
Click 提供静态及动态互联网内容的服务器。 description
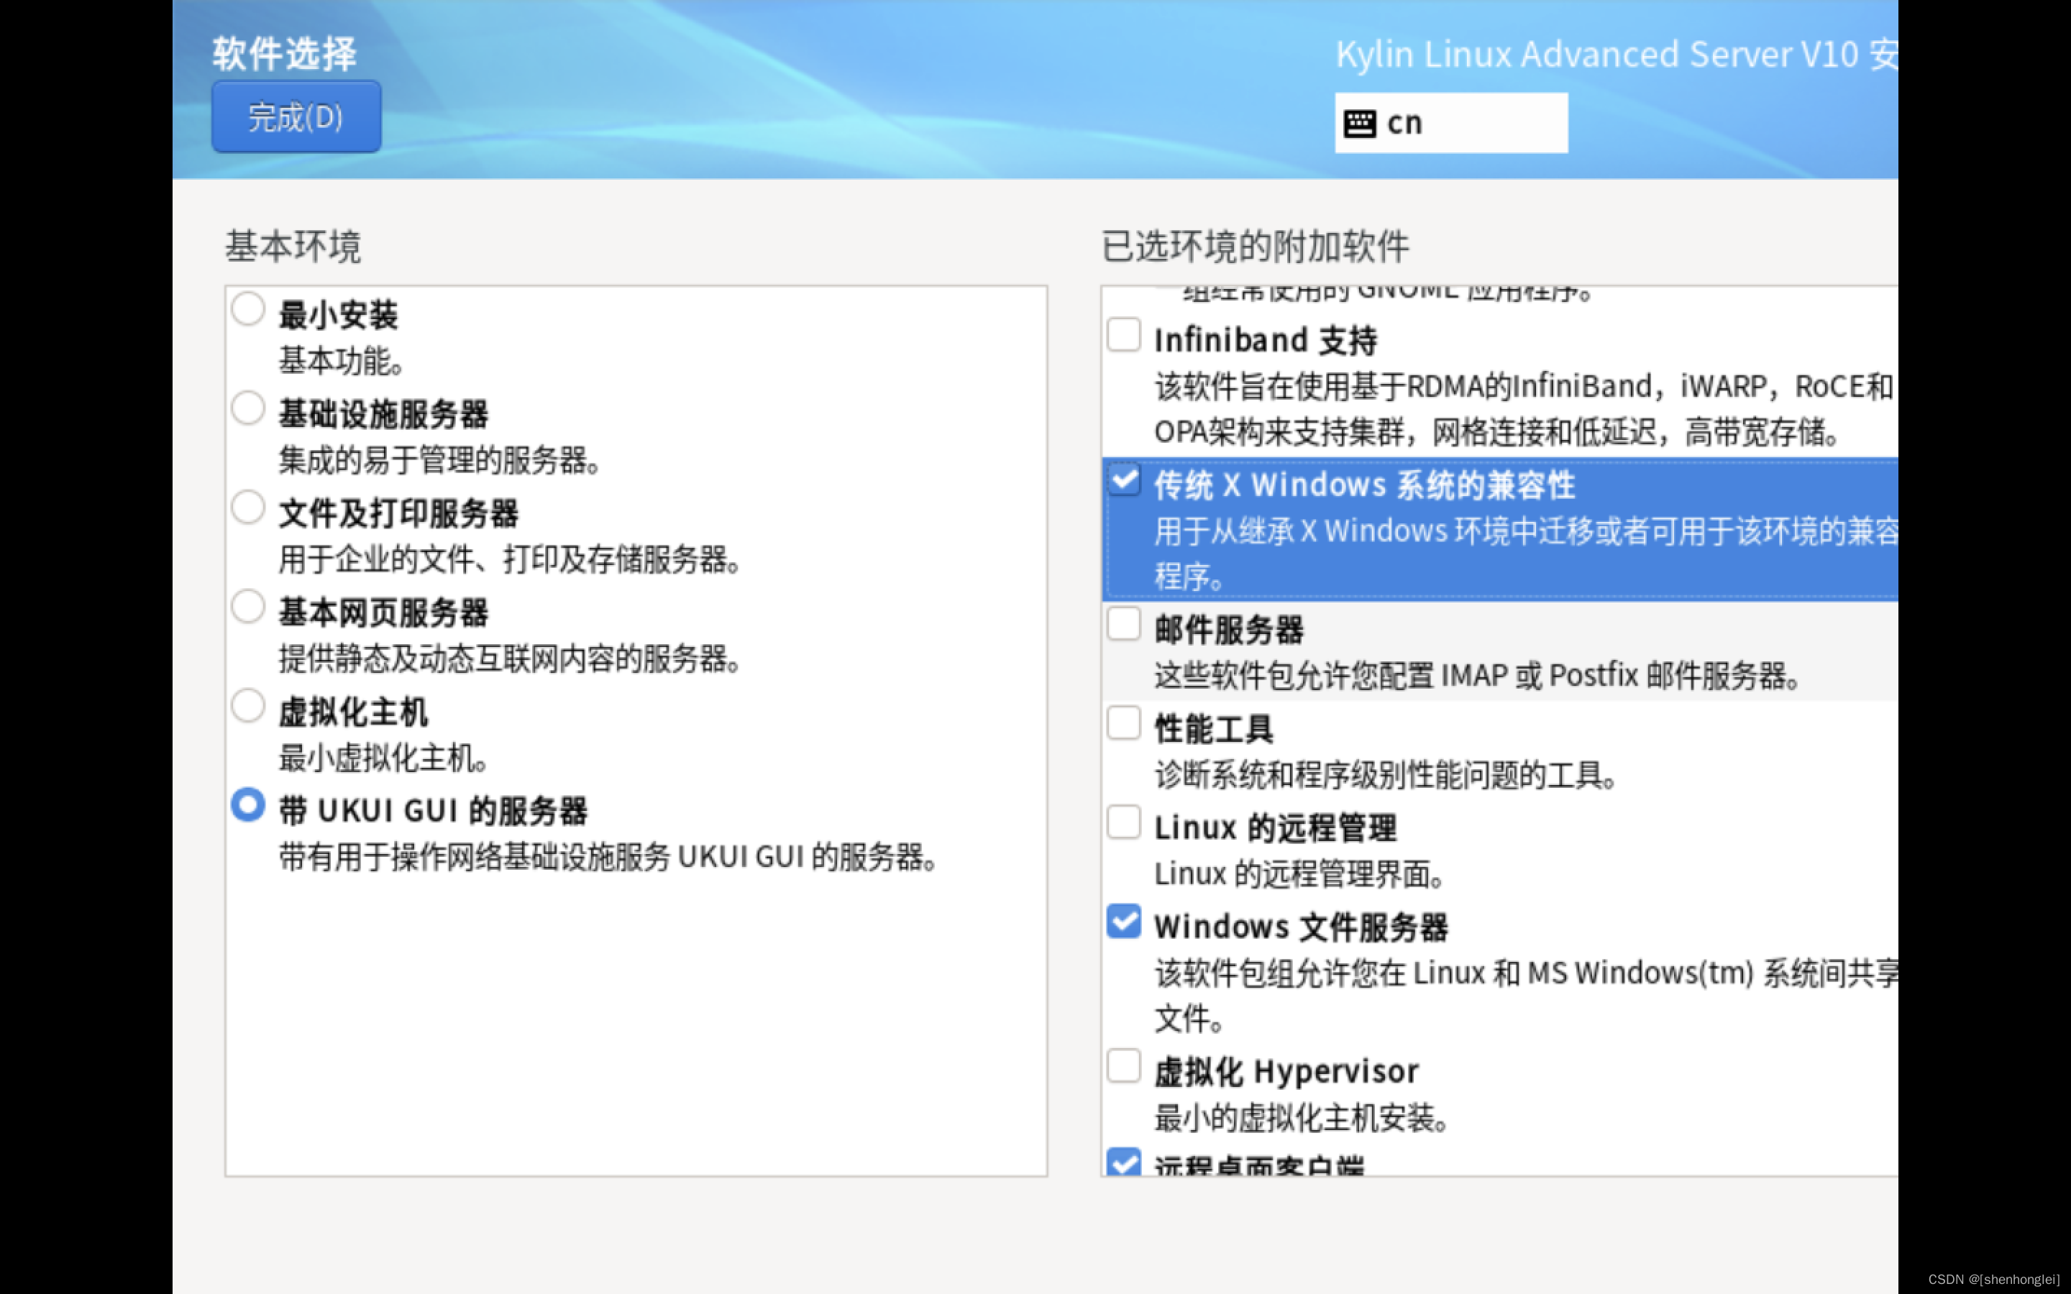click(510, 659)
